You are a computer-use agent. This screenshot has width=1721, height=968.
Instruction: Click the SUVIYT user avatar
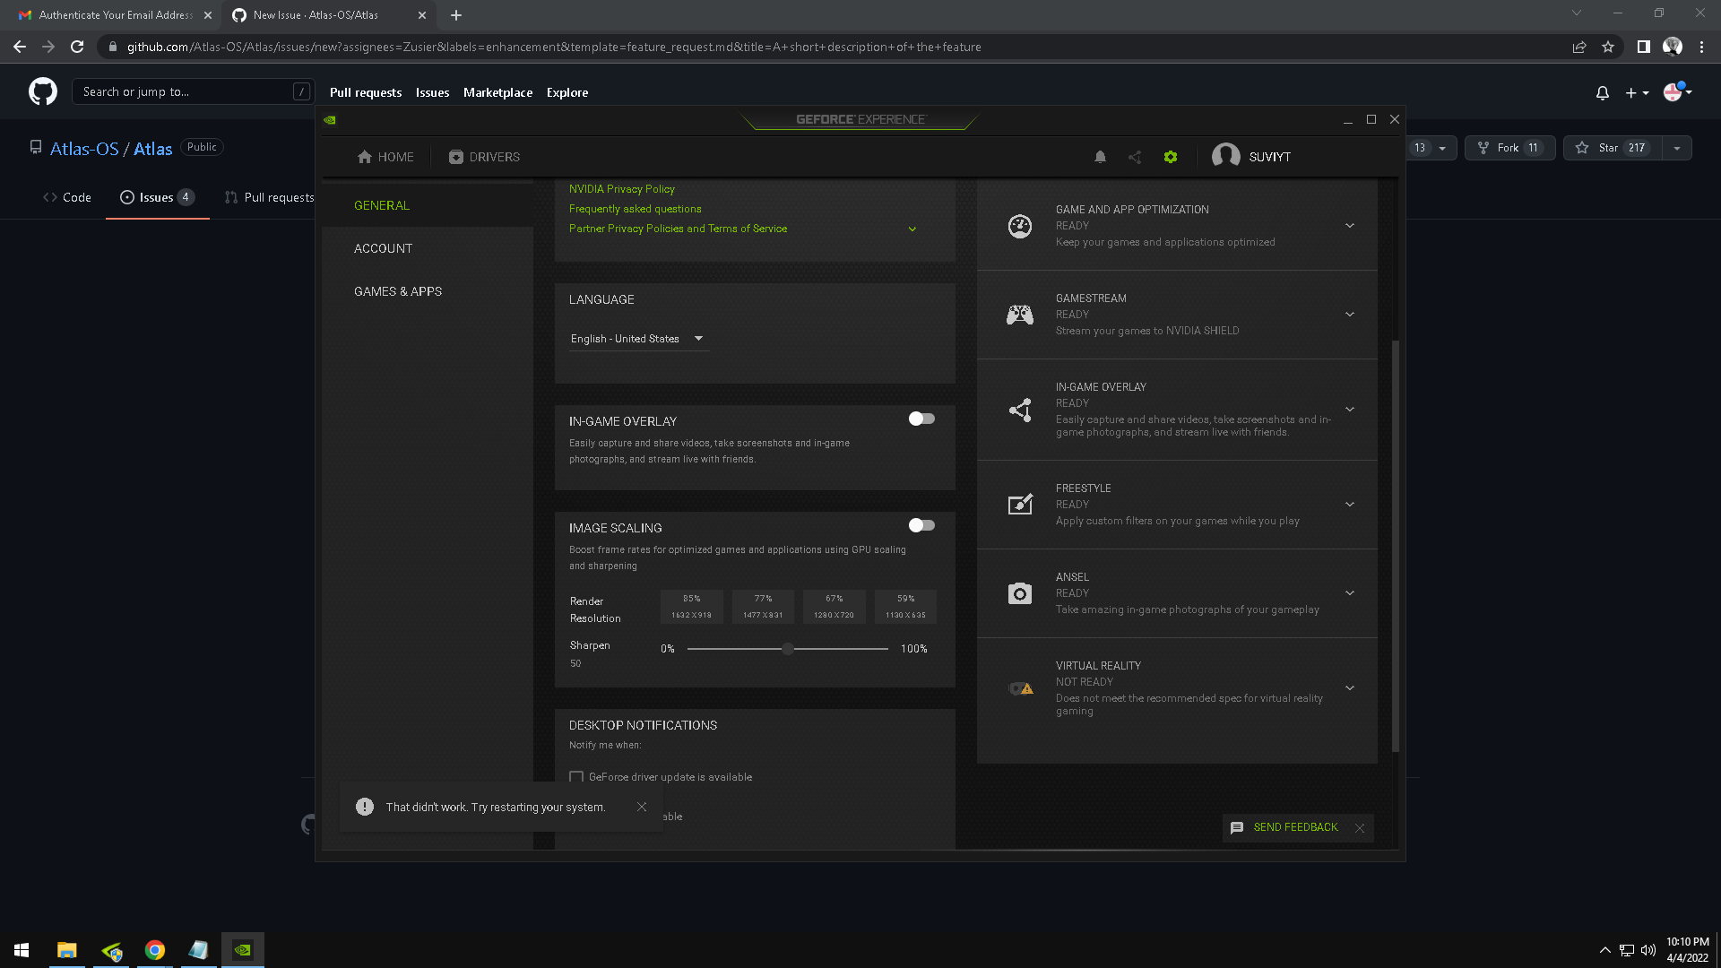coord(1225,156)
